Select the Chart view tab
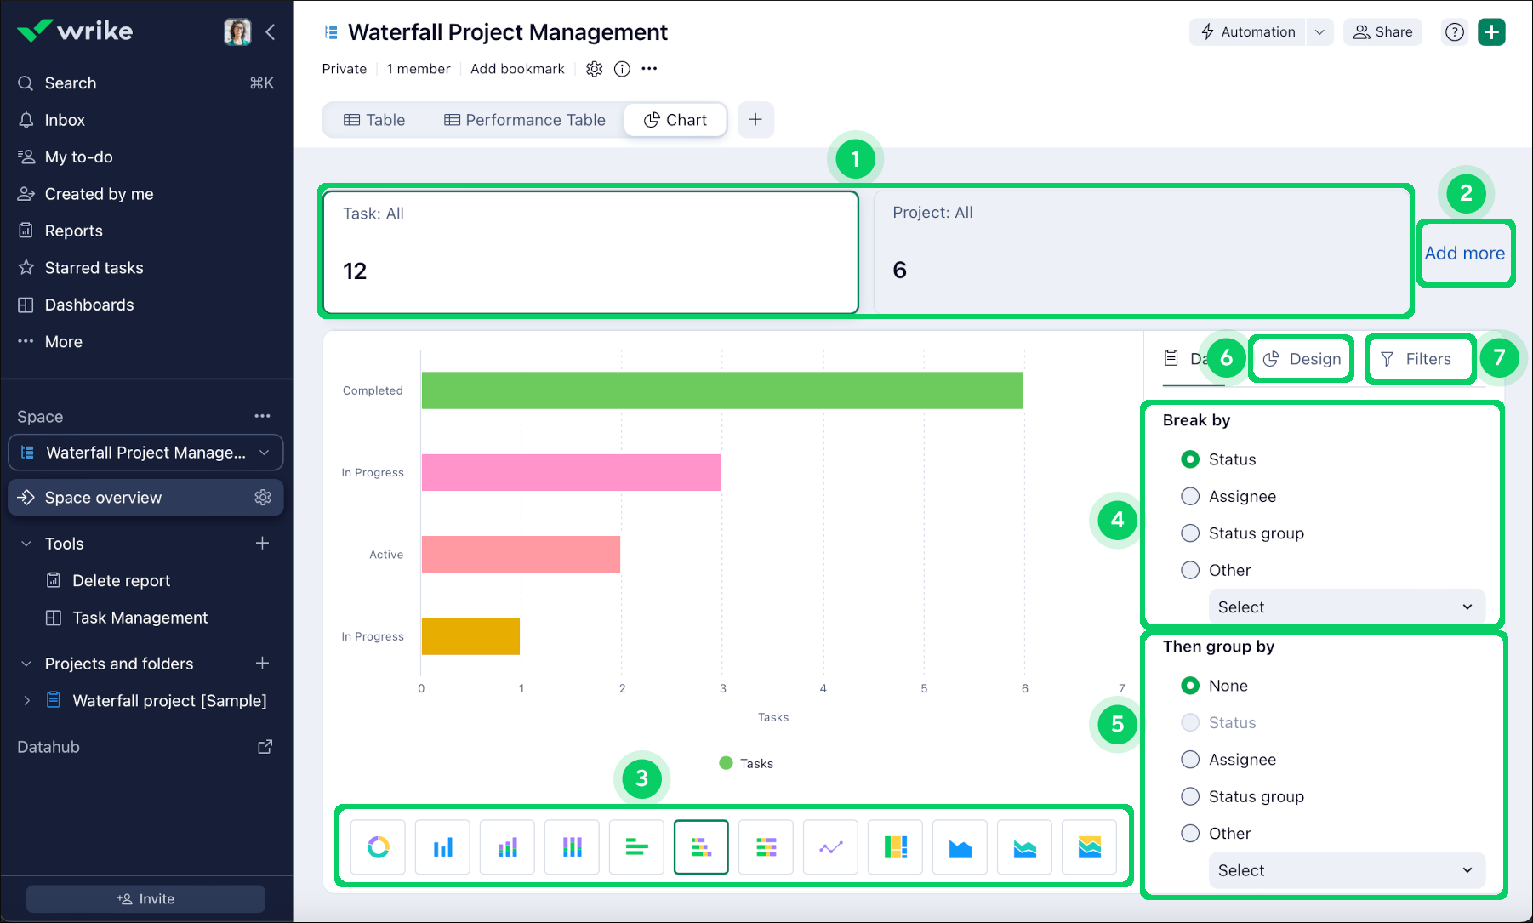The width and height of the screenshot is (1533, 923). tap(675, 120)
